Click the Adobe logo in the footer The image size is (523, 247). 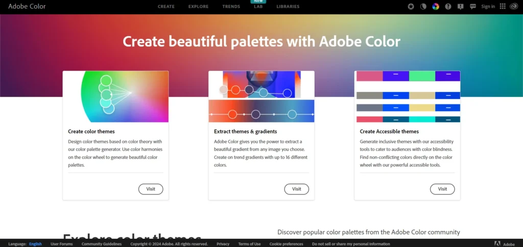pos(504,244)
